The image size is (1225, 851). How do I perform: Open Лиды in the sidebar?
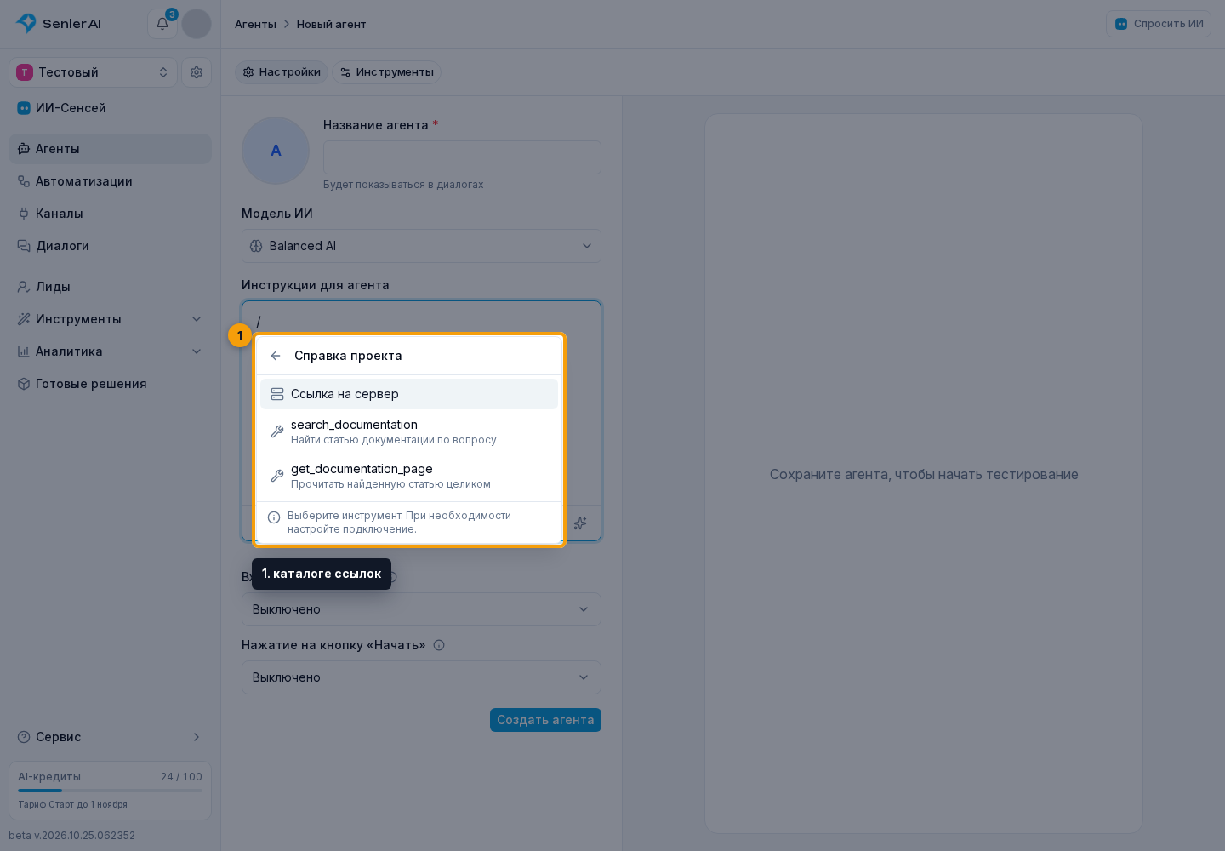click(110, 287)
